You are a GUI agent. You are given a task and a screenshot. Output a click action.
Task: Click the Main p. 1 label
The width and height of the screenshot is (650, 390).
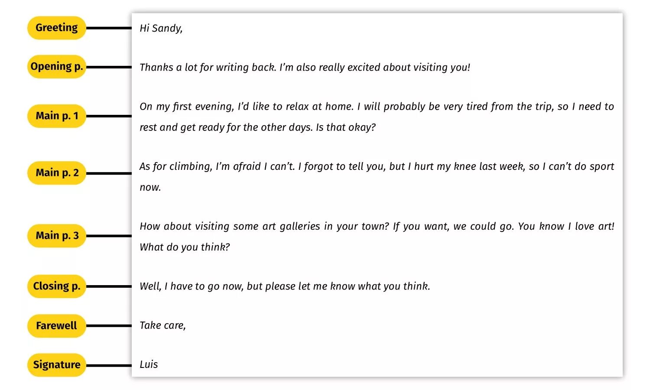[56, 116]
